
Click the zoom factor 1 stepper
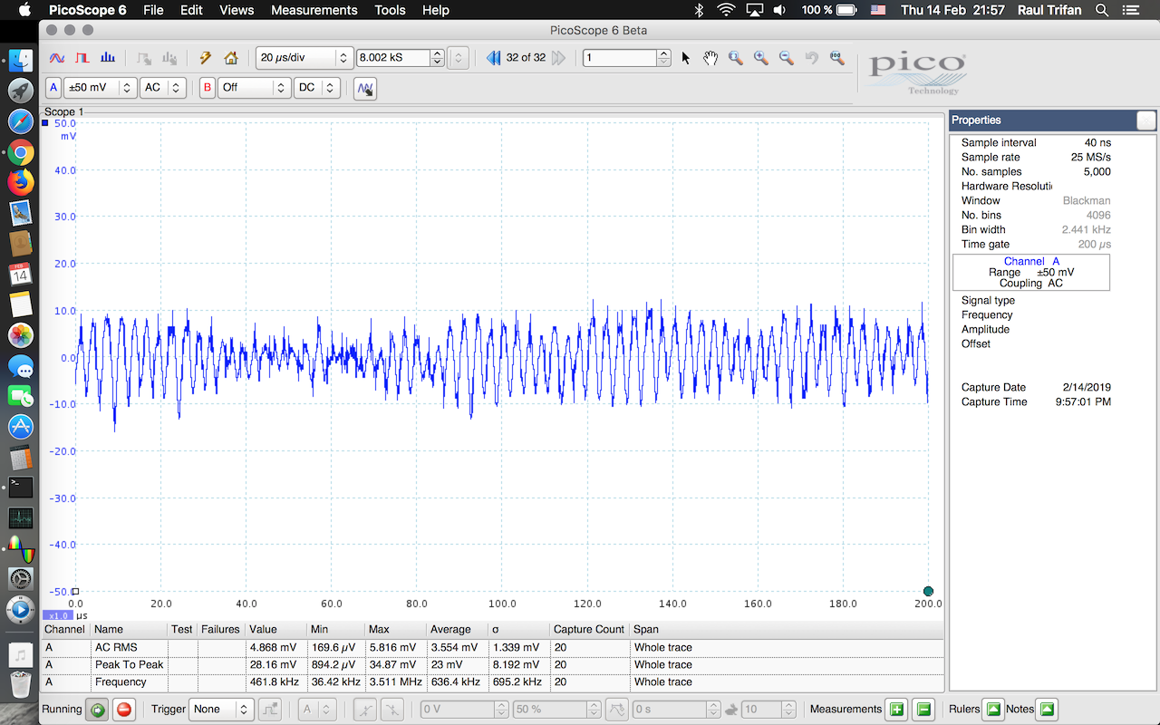pyautogui.click(x=664, y=58)
